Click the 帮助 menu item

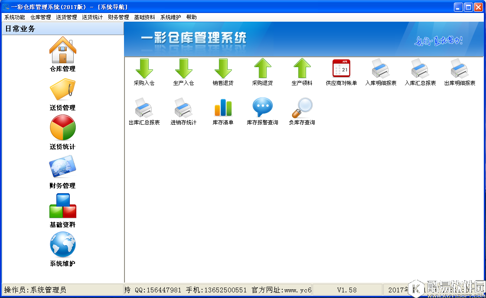pyautogui.click(x=191, y=17)
